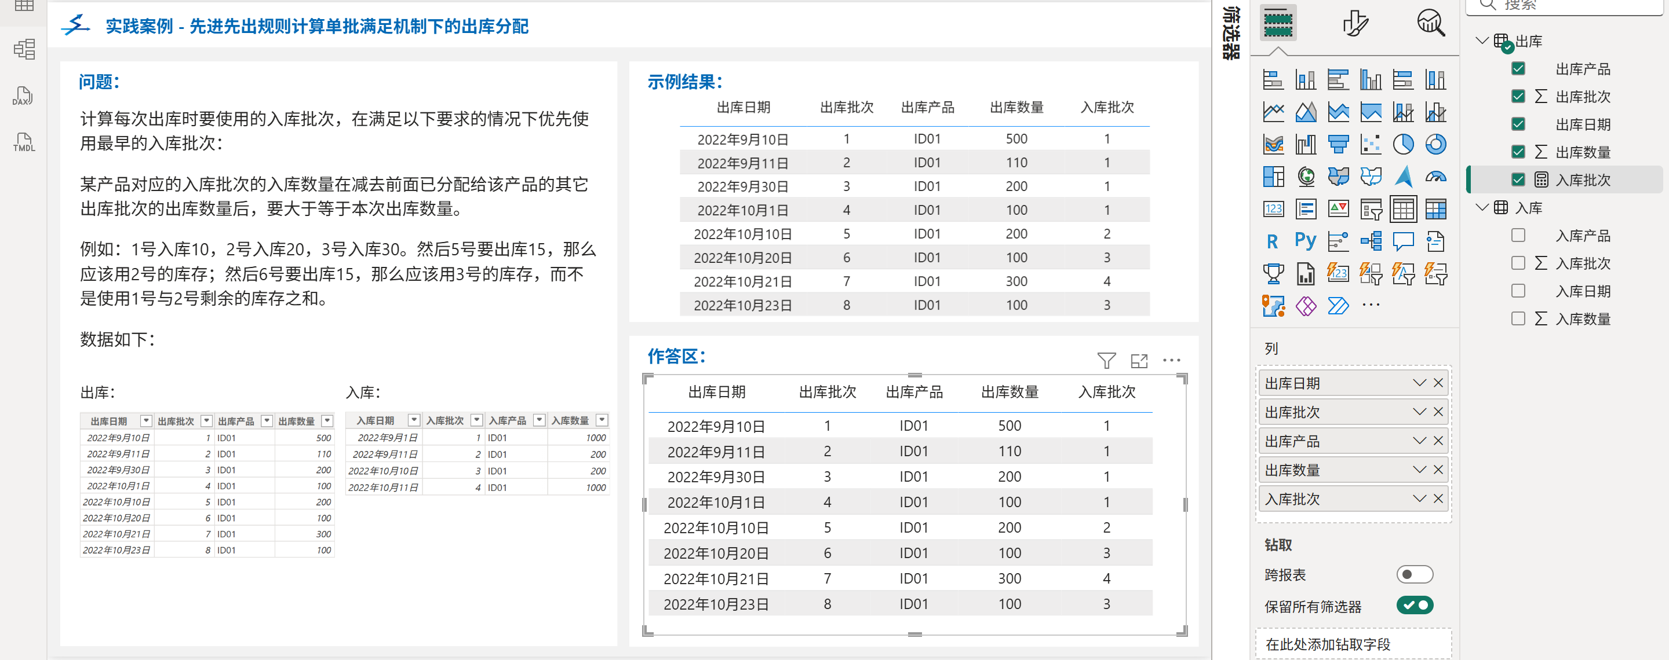Collapse the 出库 table in fields
The height and width of the screenshot is (660, 1669).
click(1481, 41)
